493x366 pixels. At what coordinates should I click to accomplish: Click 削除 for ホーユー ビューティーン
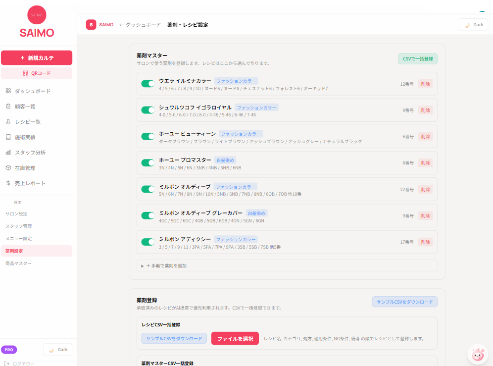click(x=425, y=137)
